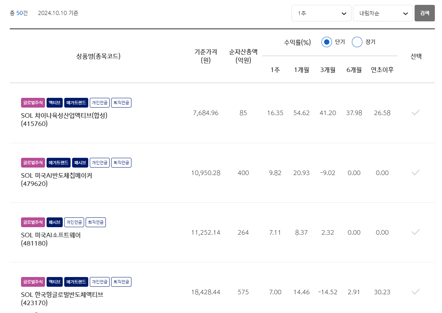Click the base price 10,950.28

[x=205, y=173]
